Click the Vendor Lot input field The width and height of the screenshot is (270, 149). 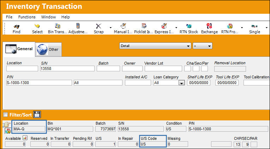[163, 68]
